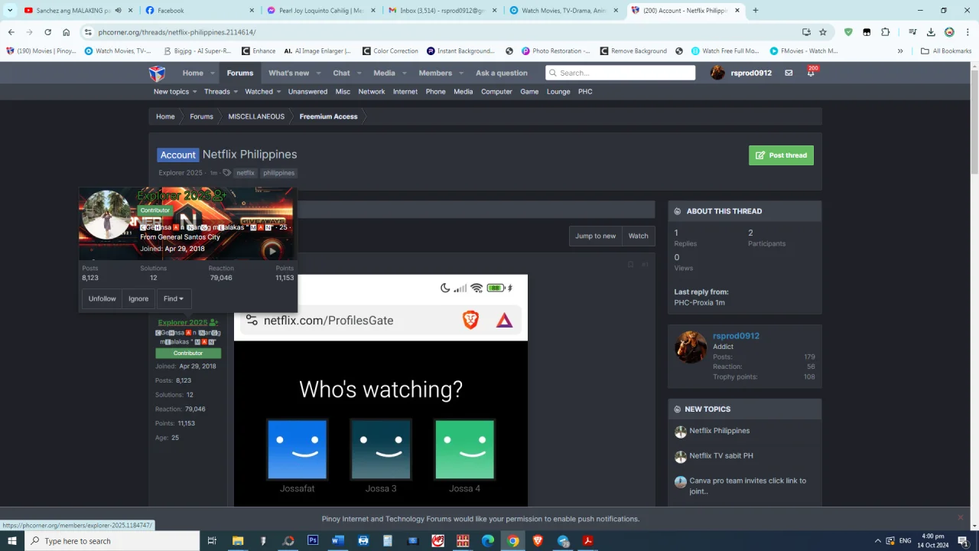This screenshot has height=551, width=979.
Task: Unfollow Explorer 2025 in member card
Action: coord(102,298)
